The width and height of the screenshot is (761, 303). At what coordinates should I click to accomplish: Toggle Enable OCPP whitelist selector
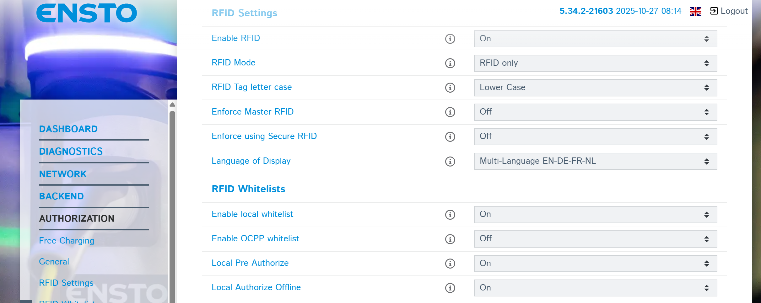point(595,239)
